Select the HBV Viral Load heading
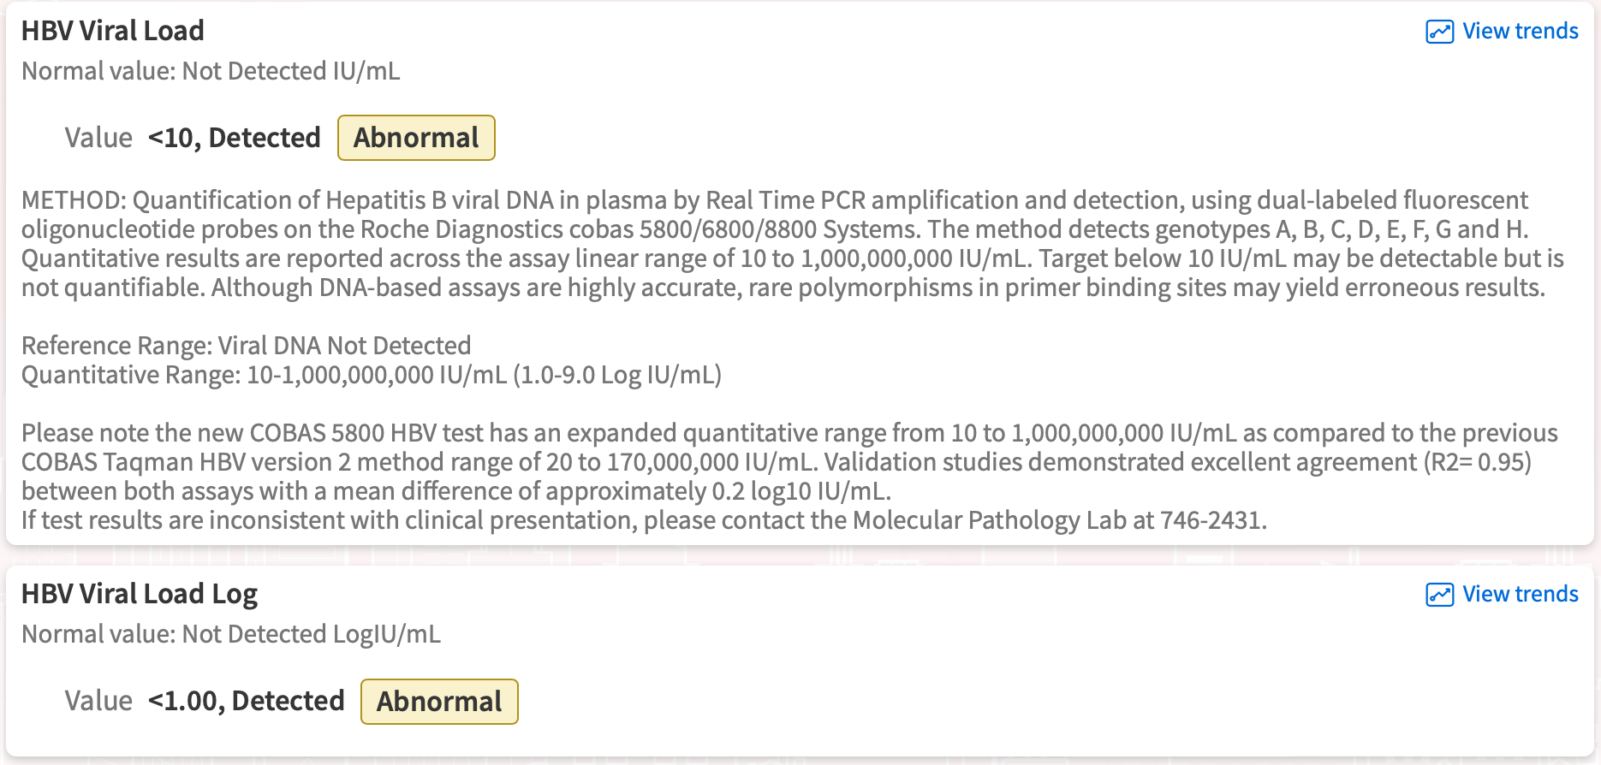Image resolution: width=1601 pixels, height=765 pixels. [x=113, y=32]
